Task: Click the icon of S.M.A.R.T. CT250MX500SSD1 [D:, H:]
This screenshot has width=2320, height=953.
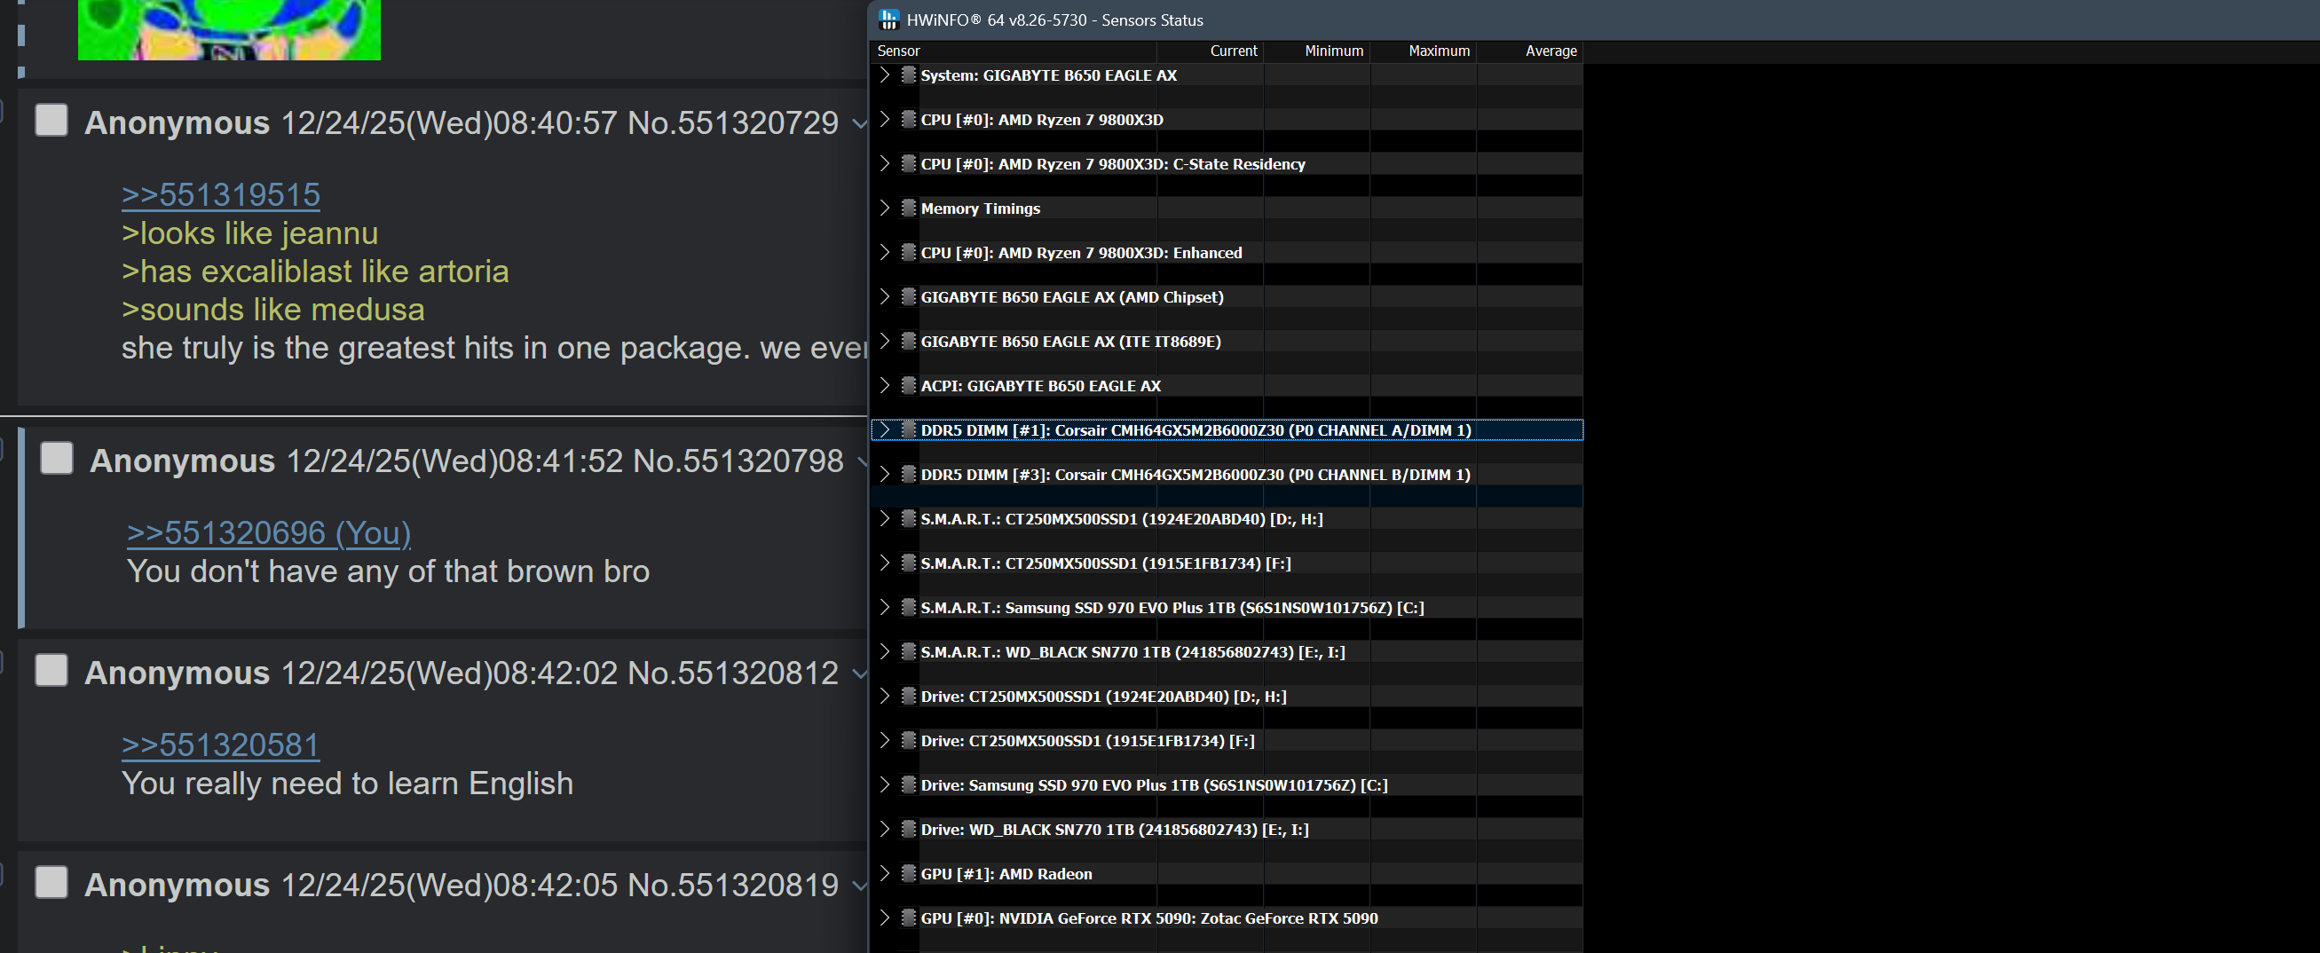Action: pyautogui.click(x=909, y=518)
